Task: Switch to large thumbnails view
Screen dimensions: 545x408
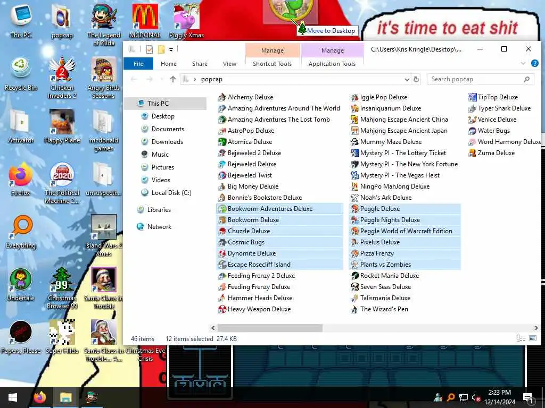Action: [x=532, y=338]
